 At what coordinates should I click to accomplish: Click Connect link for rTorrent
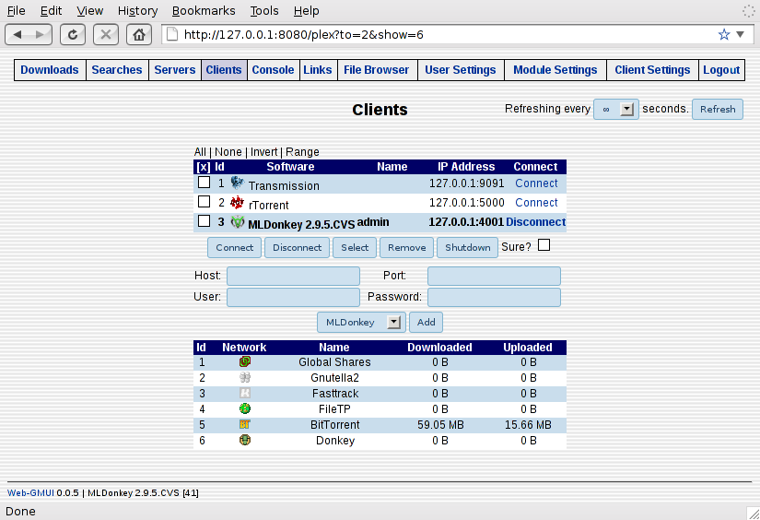(536, 203)
